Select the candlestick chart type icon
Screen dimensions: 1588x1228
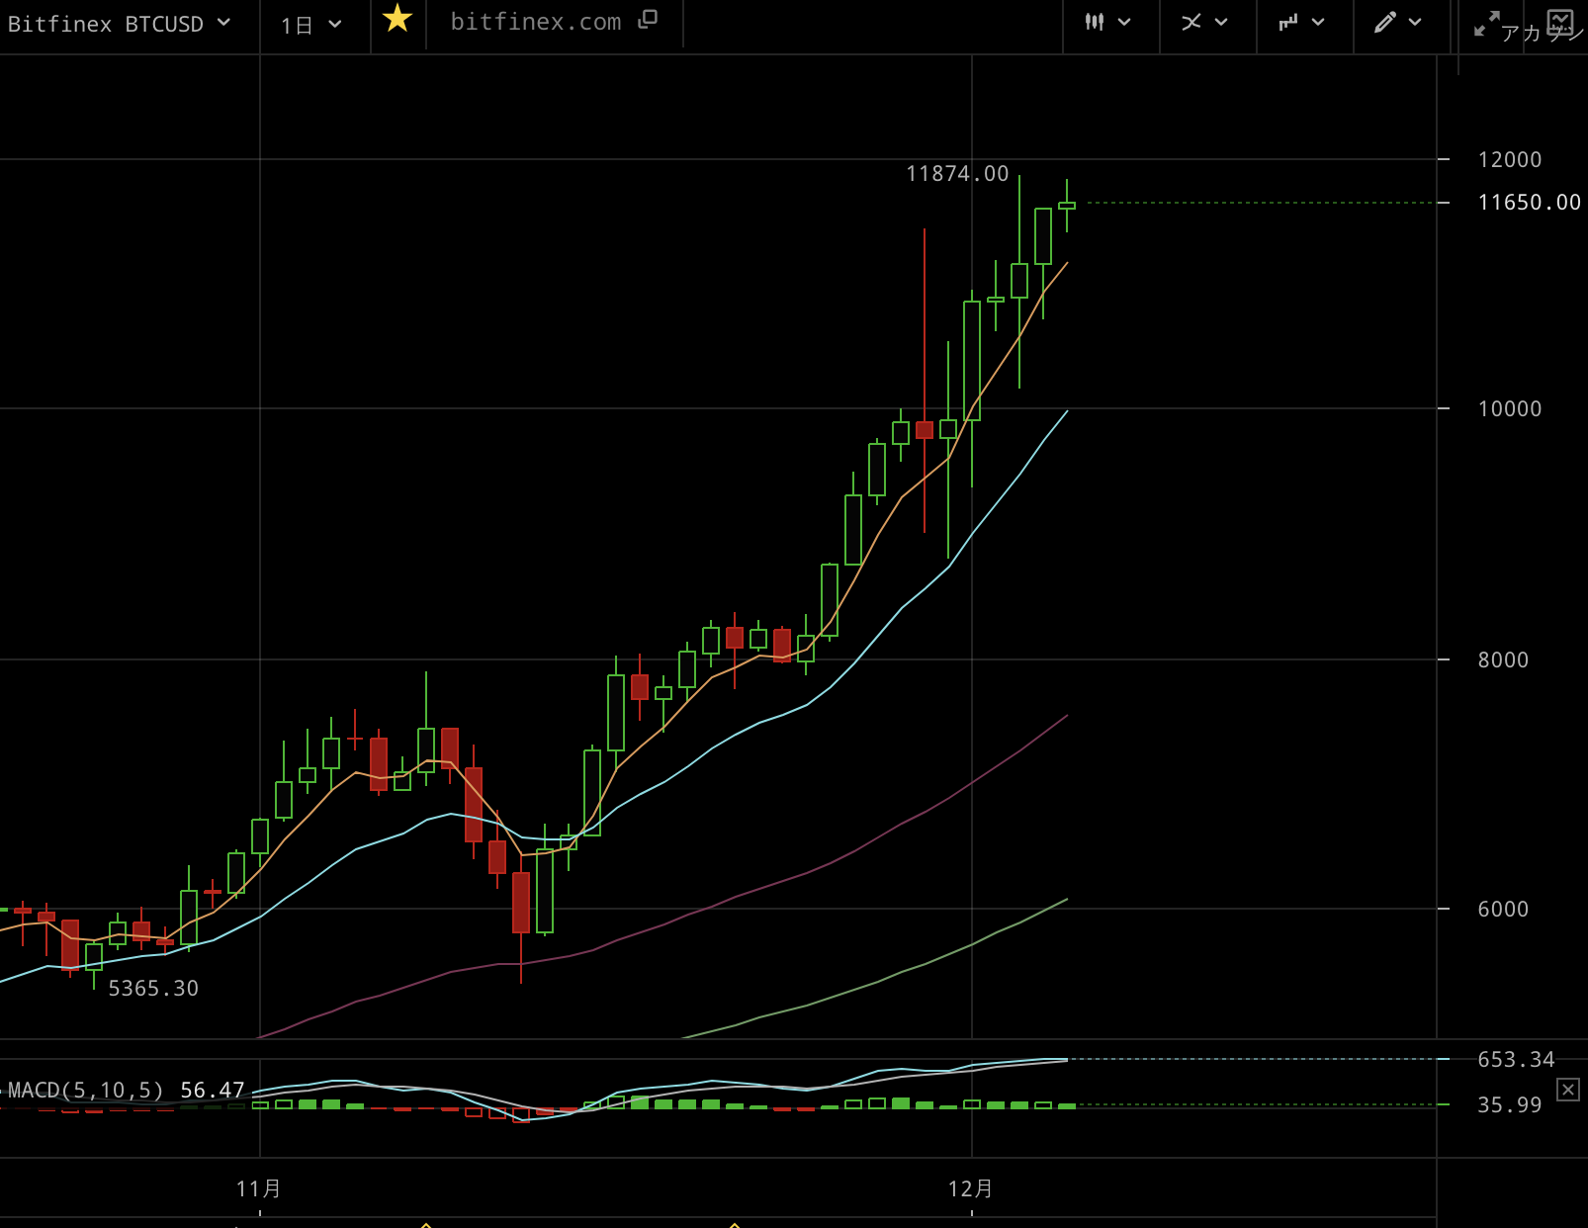coord(1094,22)
